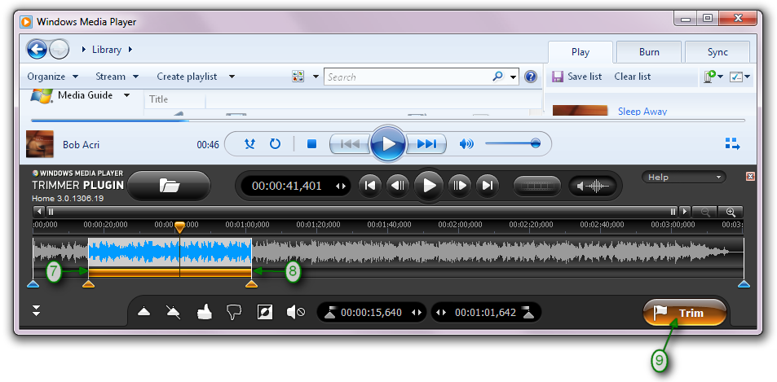
Task: Stop playback in Windows Media Player
Action: click(x=311, y=144)
